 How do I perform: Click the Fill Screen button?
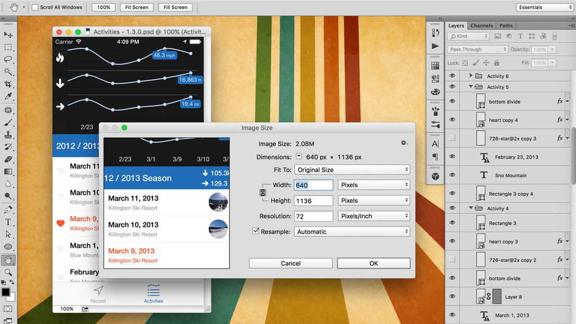(x=175, y=7)
